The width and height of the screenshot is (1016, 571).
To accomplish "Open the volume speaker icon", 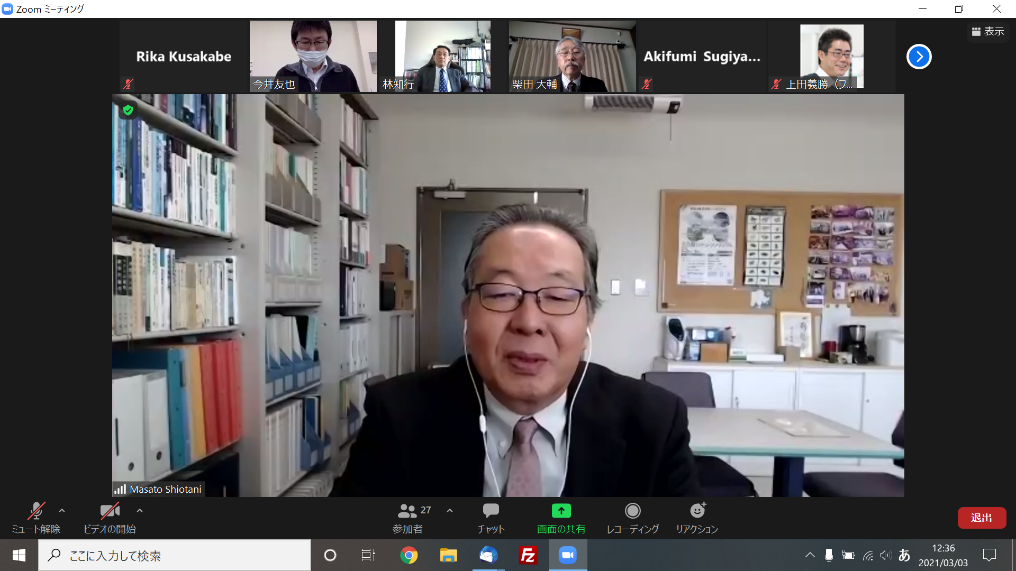I will click(x=885, y=555).
